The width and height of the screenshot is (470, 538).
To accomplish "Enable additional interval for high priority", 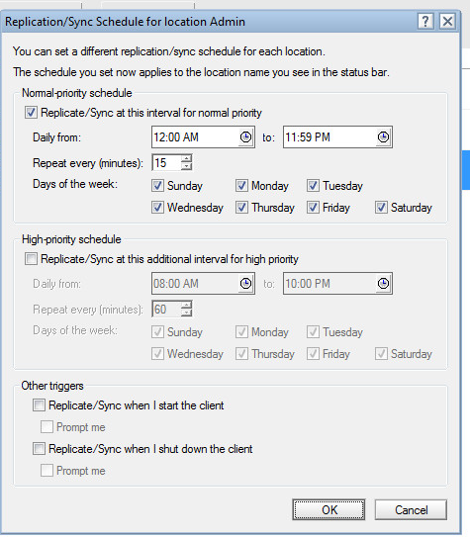I will (31, 259).
